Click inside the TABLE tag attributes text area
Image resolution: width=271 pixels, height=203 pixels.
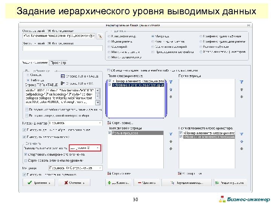[60, 97]
